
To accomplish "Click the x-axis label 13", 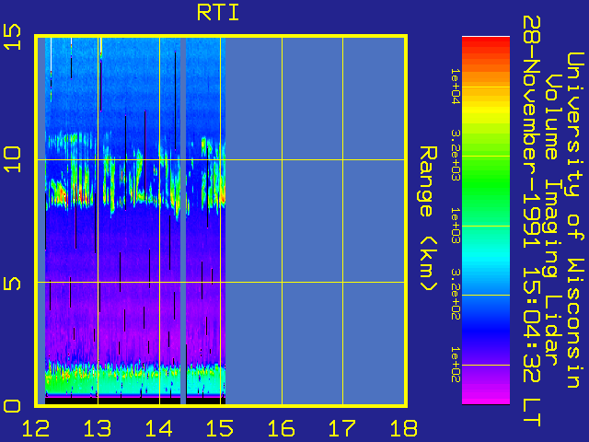I will (x=98, y=428).
